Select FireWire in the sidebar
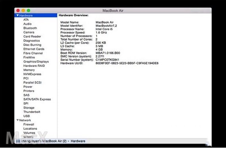This screenshot has width=226, height=148. point(29,57)
